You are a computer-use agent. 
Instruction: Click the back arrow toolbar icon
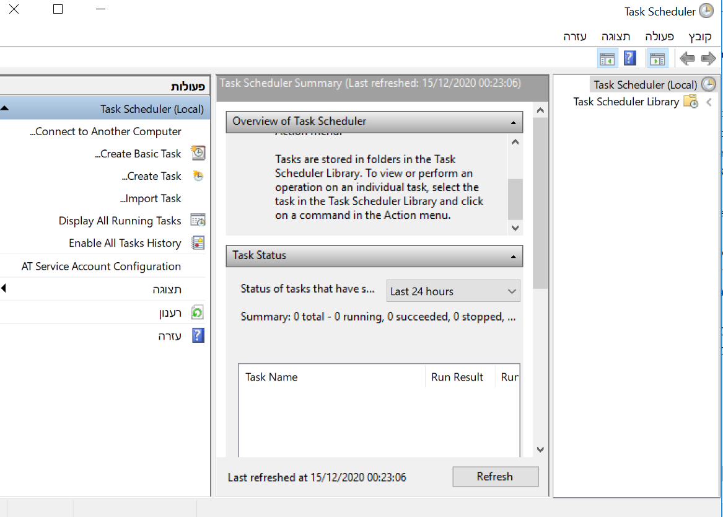[x=687, y=58]
